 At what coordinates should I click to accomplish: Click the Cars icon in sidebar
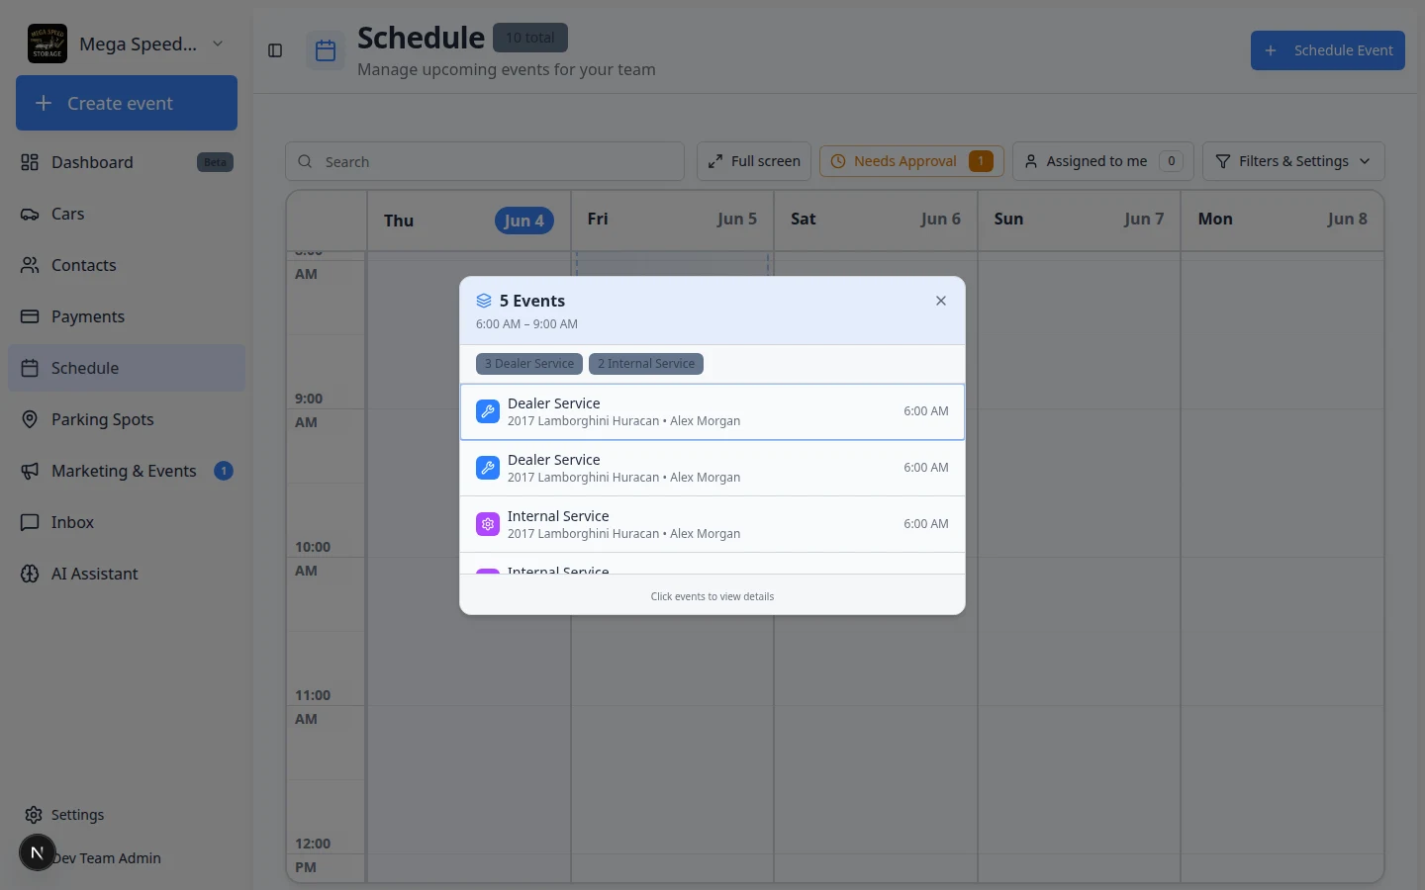click(30, 214)
